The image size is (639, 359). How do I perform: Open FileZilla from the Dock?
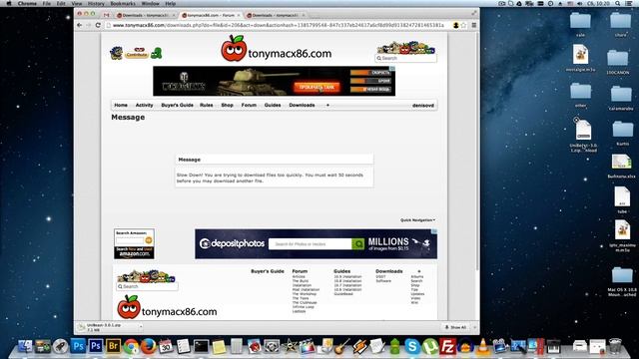click(447, 346)
